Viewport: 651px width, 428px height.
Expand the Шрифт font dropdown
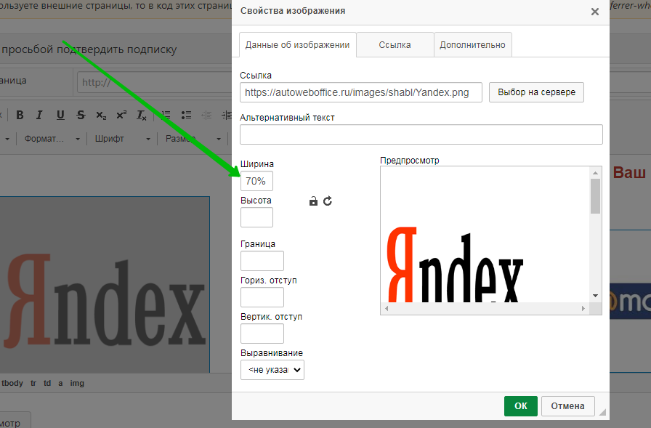tap(122, 138)
